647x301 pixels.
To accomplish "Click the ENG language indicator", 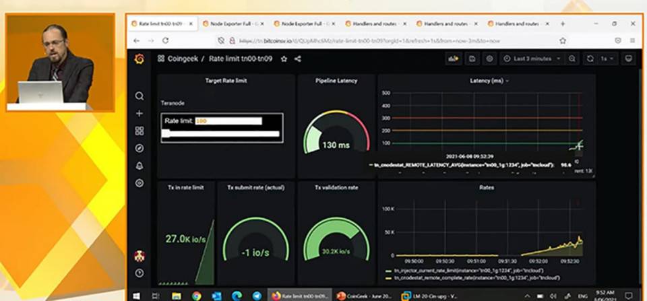I will [x=582, y=296].
